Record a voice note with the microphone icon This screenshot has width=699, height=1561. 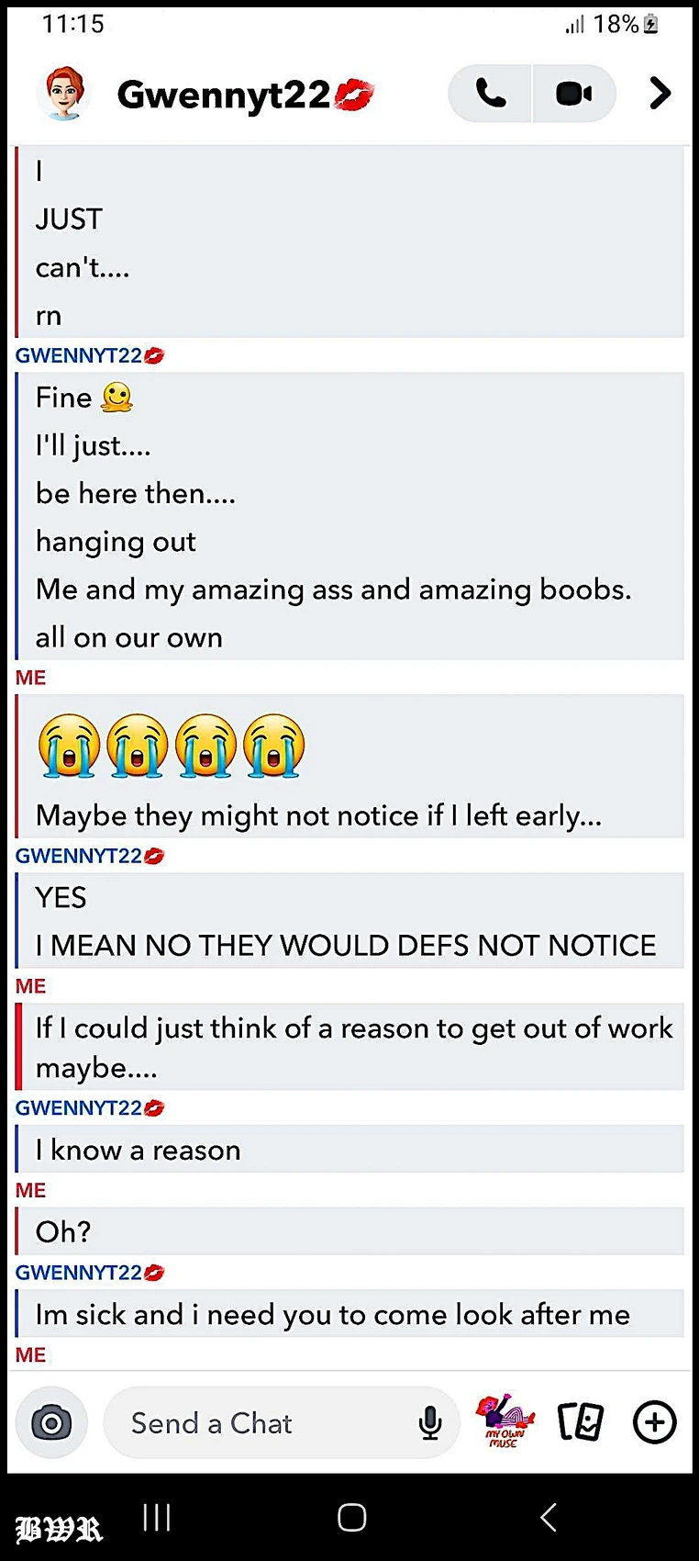(429, 1422)
